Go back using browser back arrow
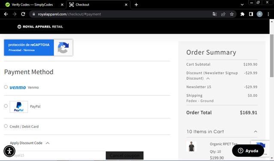The width and height of the screenshot is (274, 161). (6, 14)
